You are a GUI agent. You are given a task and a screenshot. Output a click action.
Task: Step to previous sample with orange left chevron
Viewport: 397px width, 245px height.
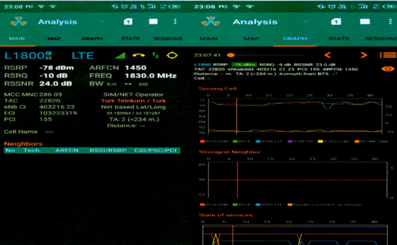click(x=328, y=55)
